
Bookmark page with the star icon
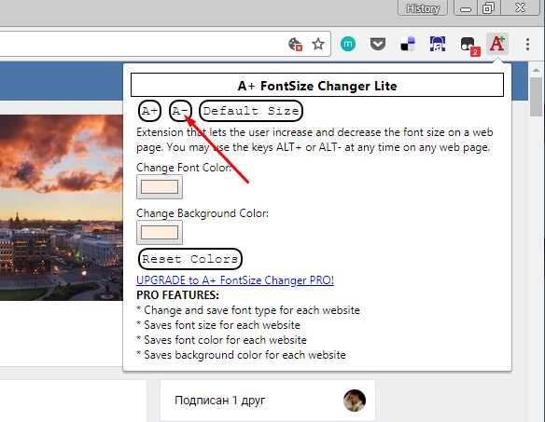(318, 44)
